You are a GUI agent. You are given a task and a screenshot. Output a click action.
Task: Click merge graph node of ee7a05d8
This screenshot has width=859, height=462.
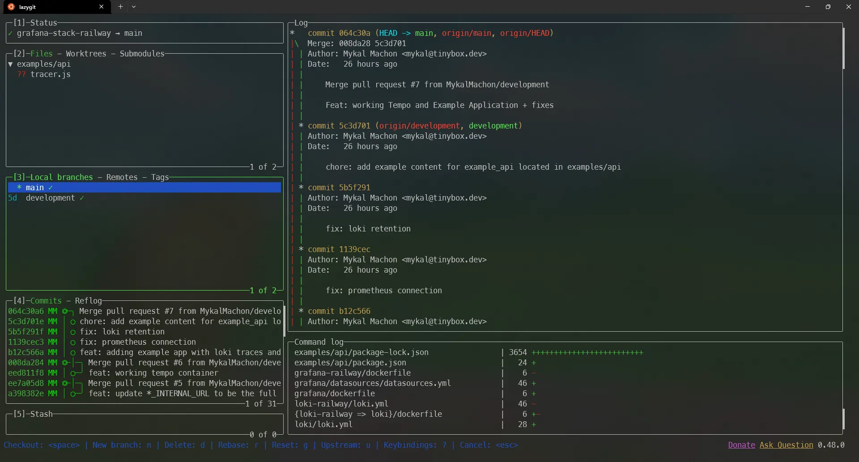(65, 383)
